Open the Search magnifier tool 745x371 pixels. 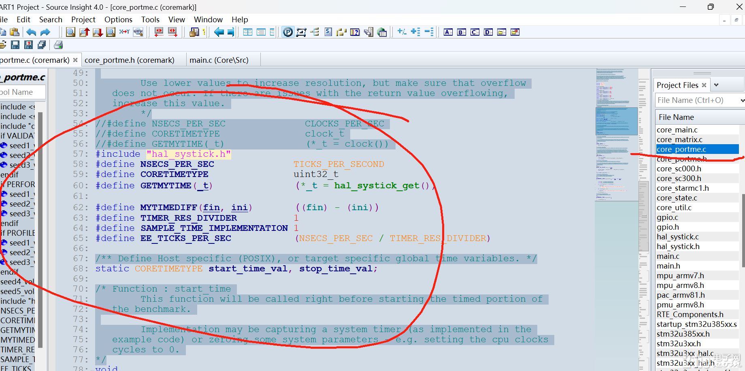70,32
